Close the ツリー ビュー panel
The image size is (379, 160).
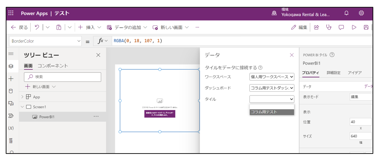98,55
